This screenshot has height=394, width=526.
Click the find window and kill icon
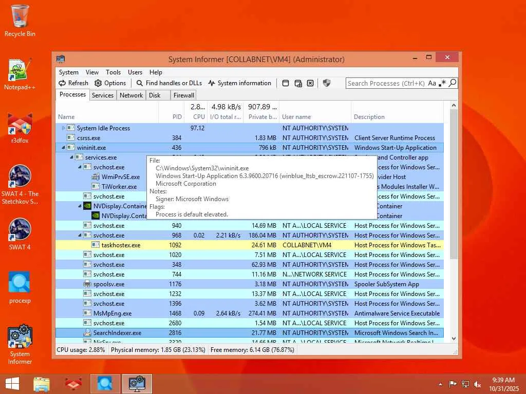pyautogui.click(x=310, y=83)
